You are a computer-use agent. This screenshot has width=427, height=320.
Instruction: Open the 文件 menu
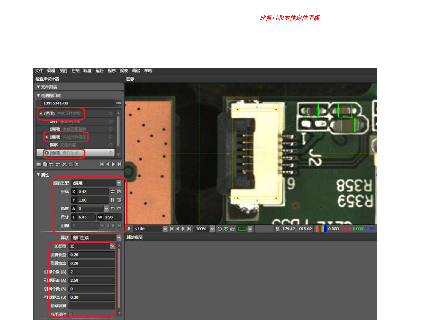pos(39,71)
